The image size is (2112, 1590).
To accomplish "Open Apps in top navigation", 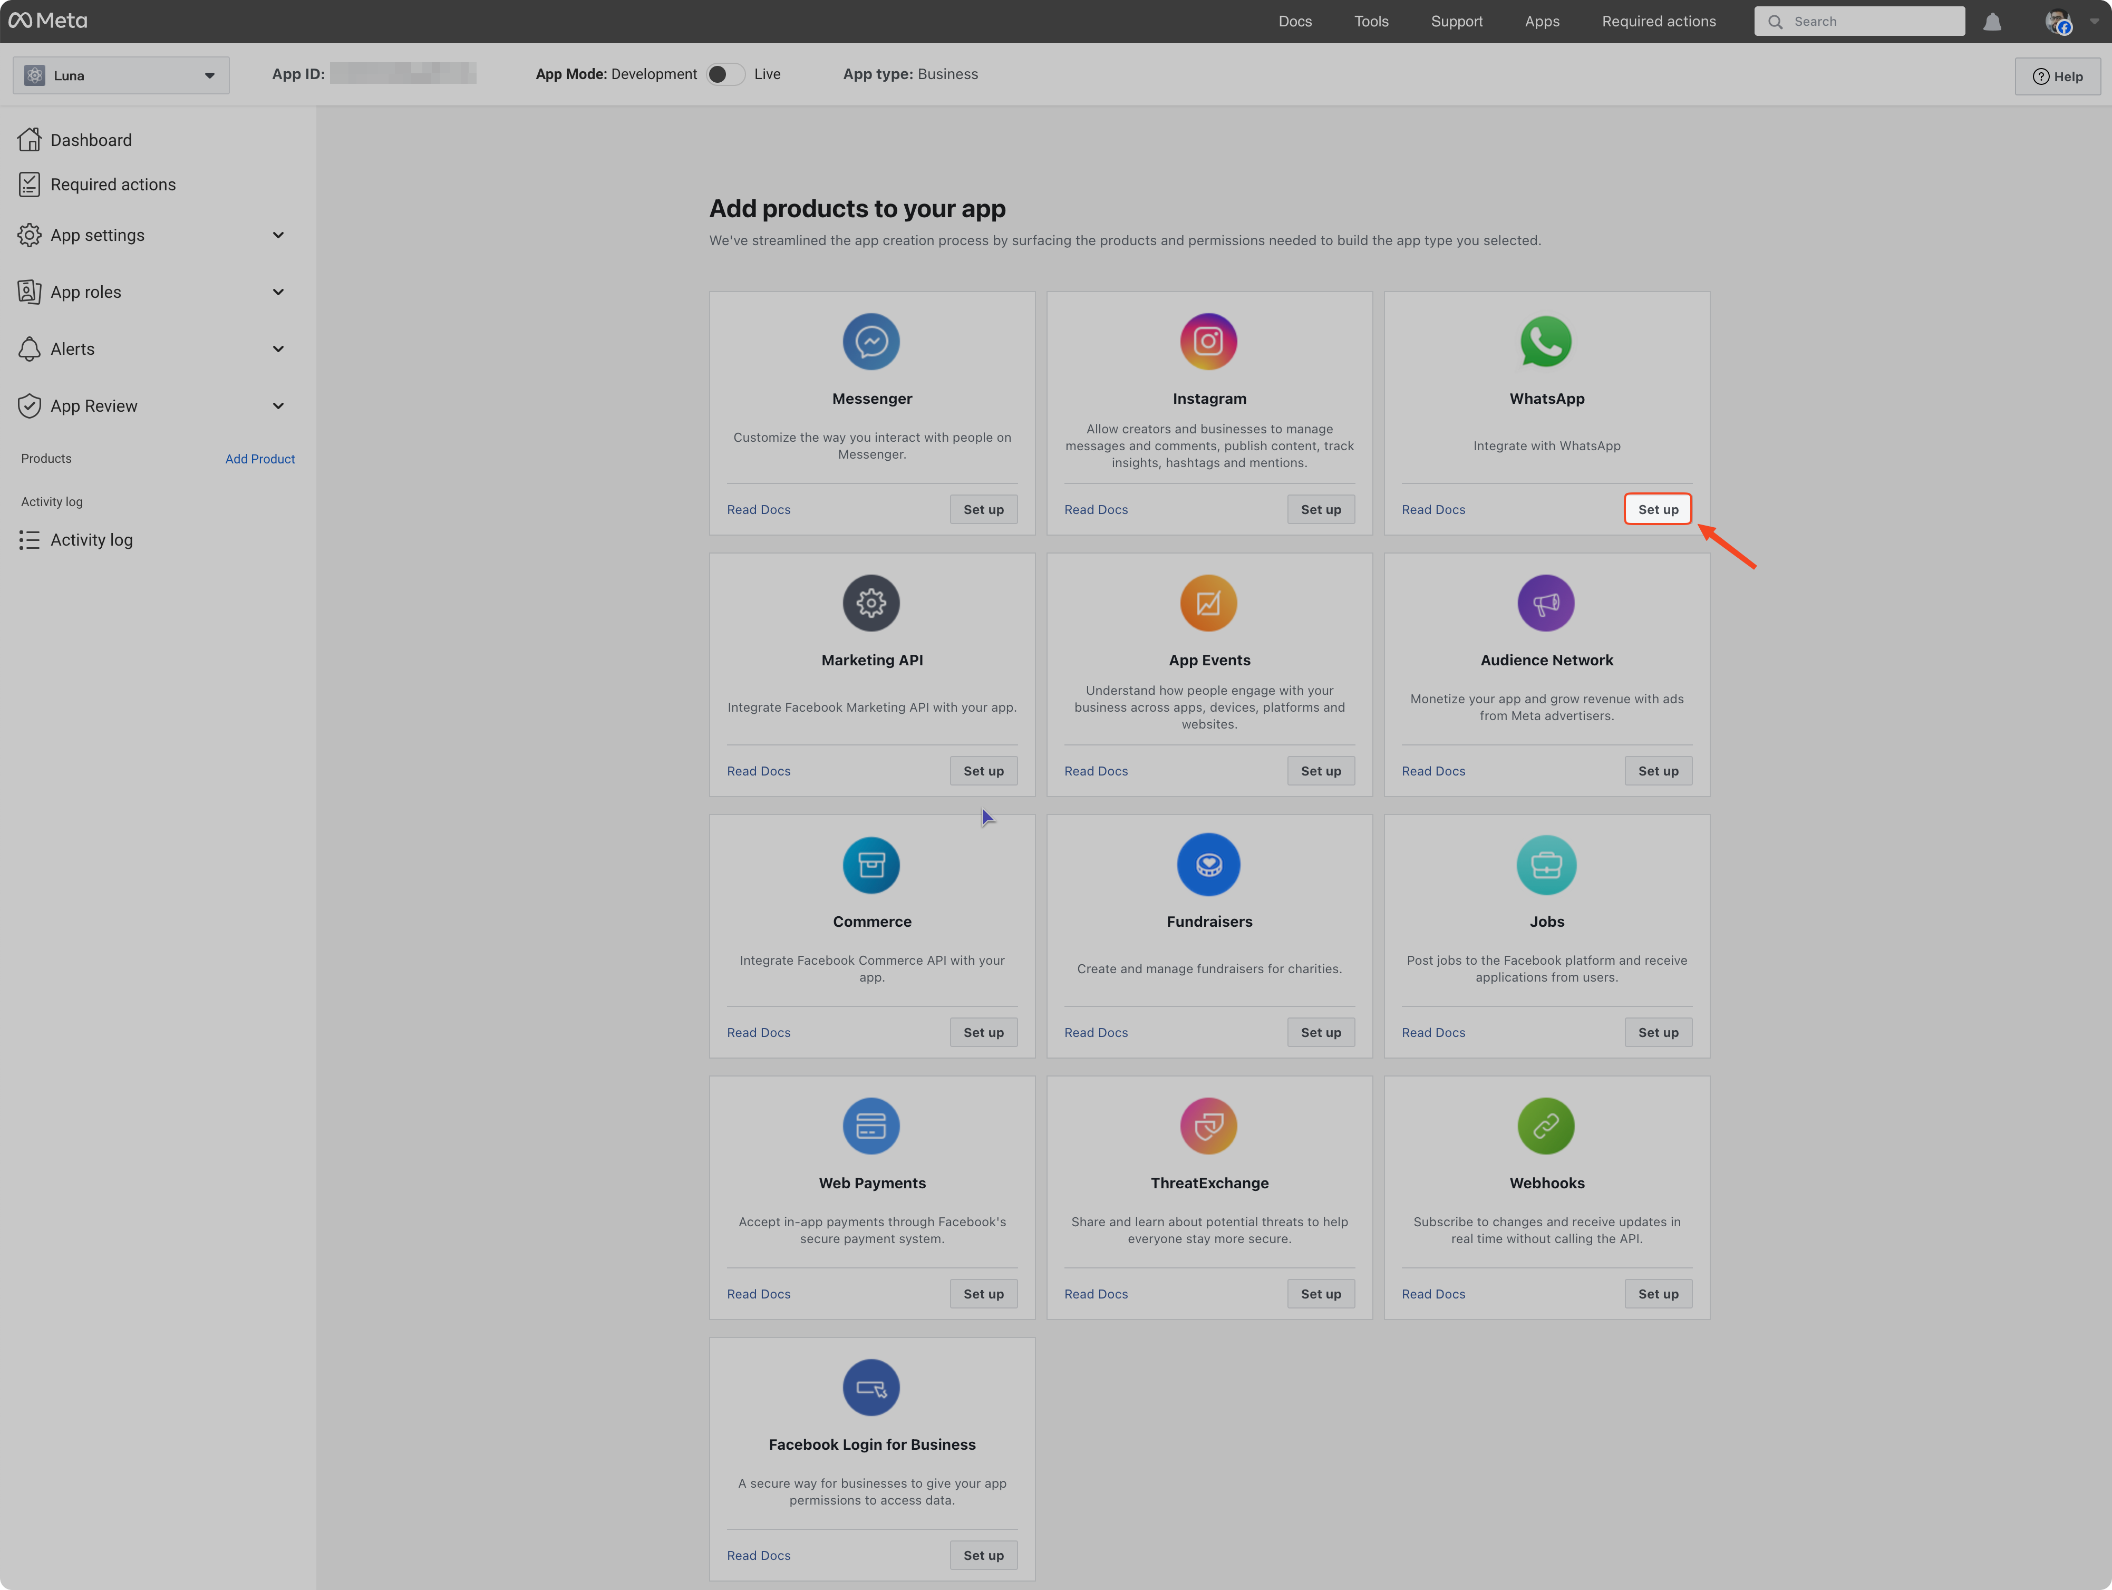I will pos(1542,21).
